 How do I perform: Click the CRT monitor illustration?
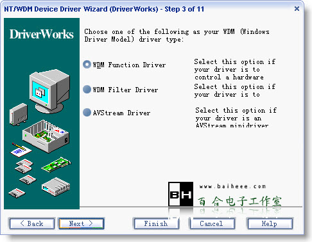(49, 91)
